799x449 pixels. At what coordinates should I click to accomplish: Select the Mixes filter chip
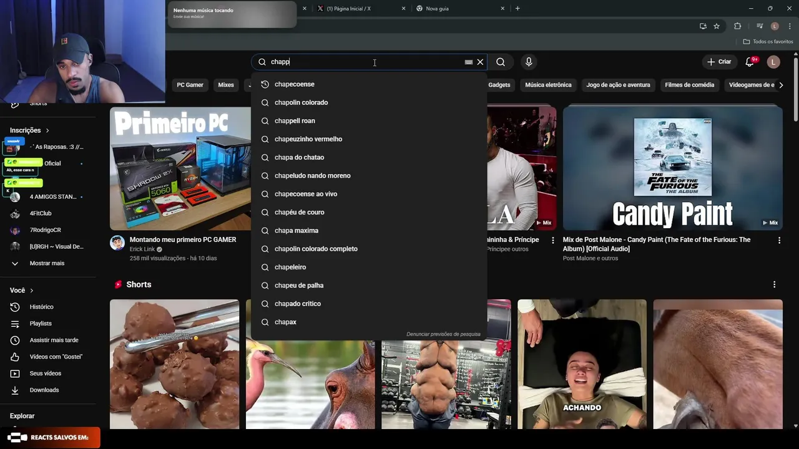226,85
